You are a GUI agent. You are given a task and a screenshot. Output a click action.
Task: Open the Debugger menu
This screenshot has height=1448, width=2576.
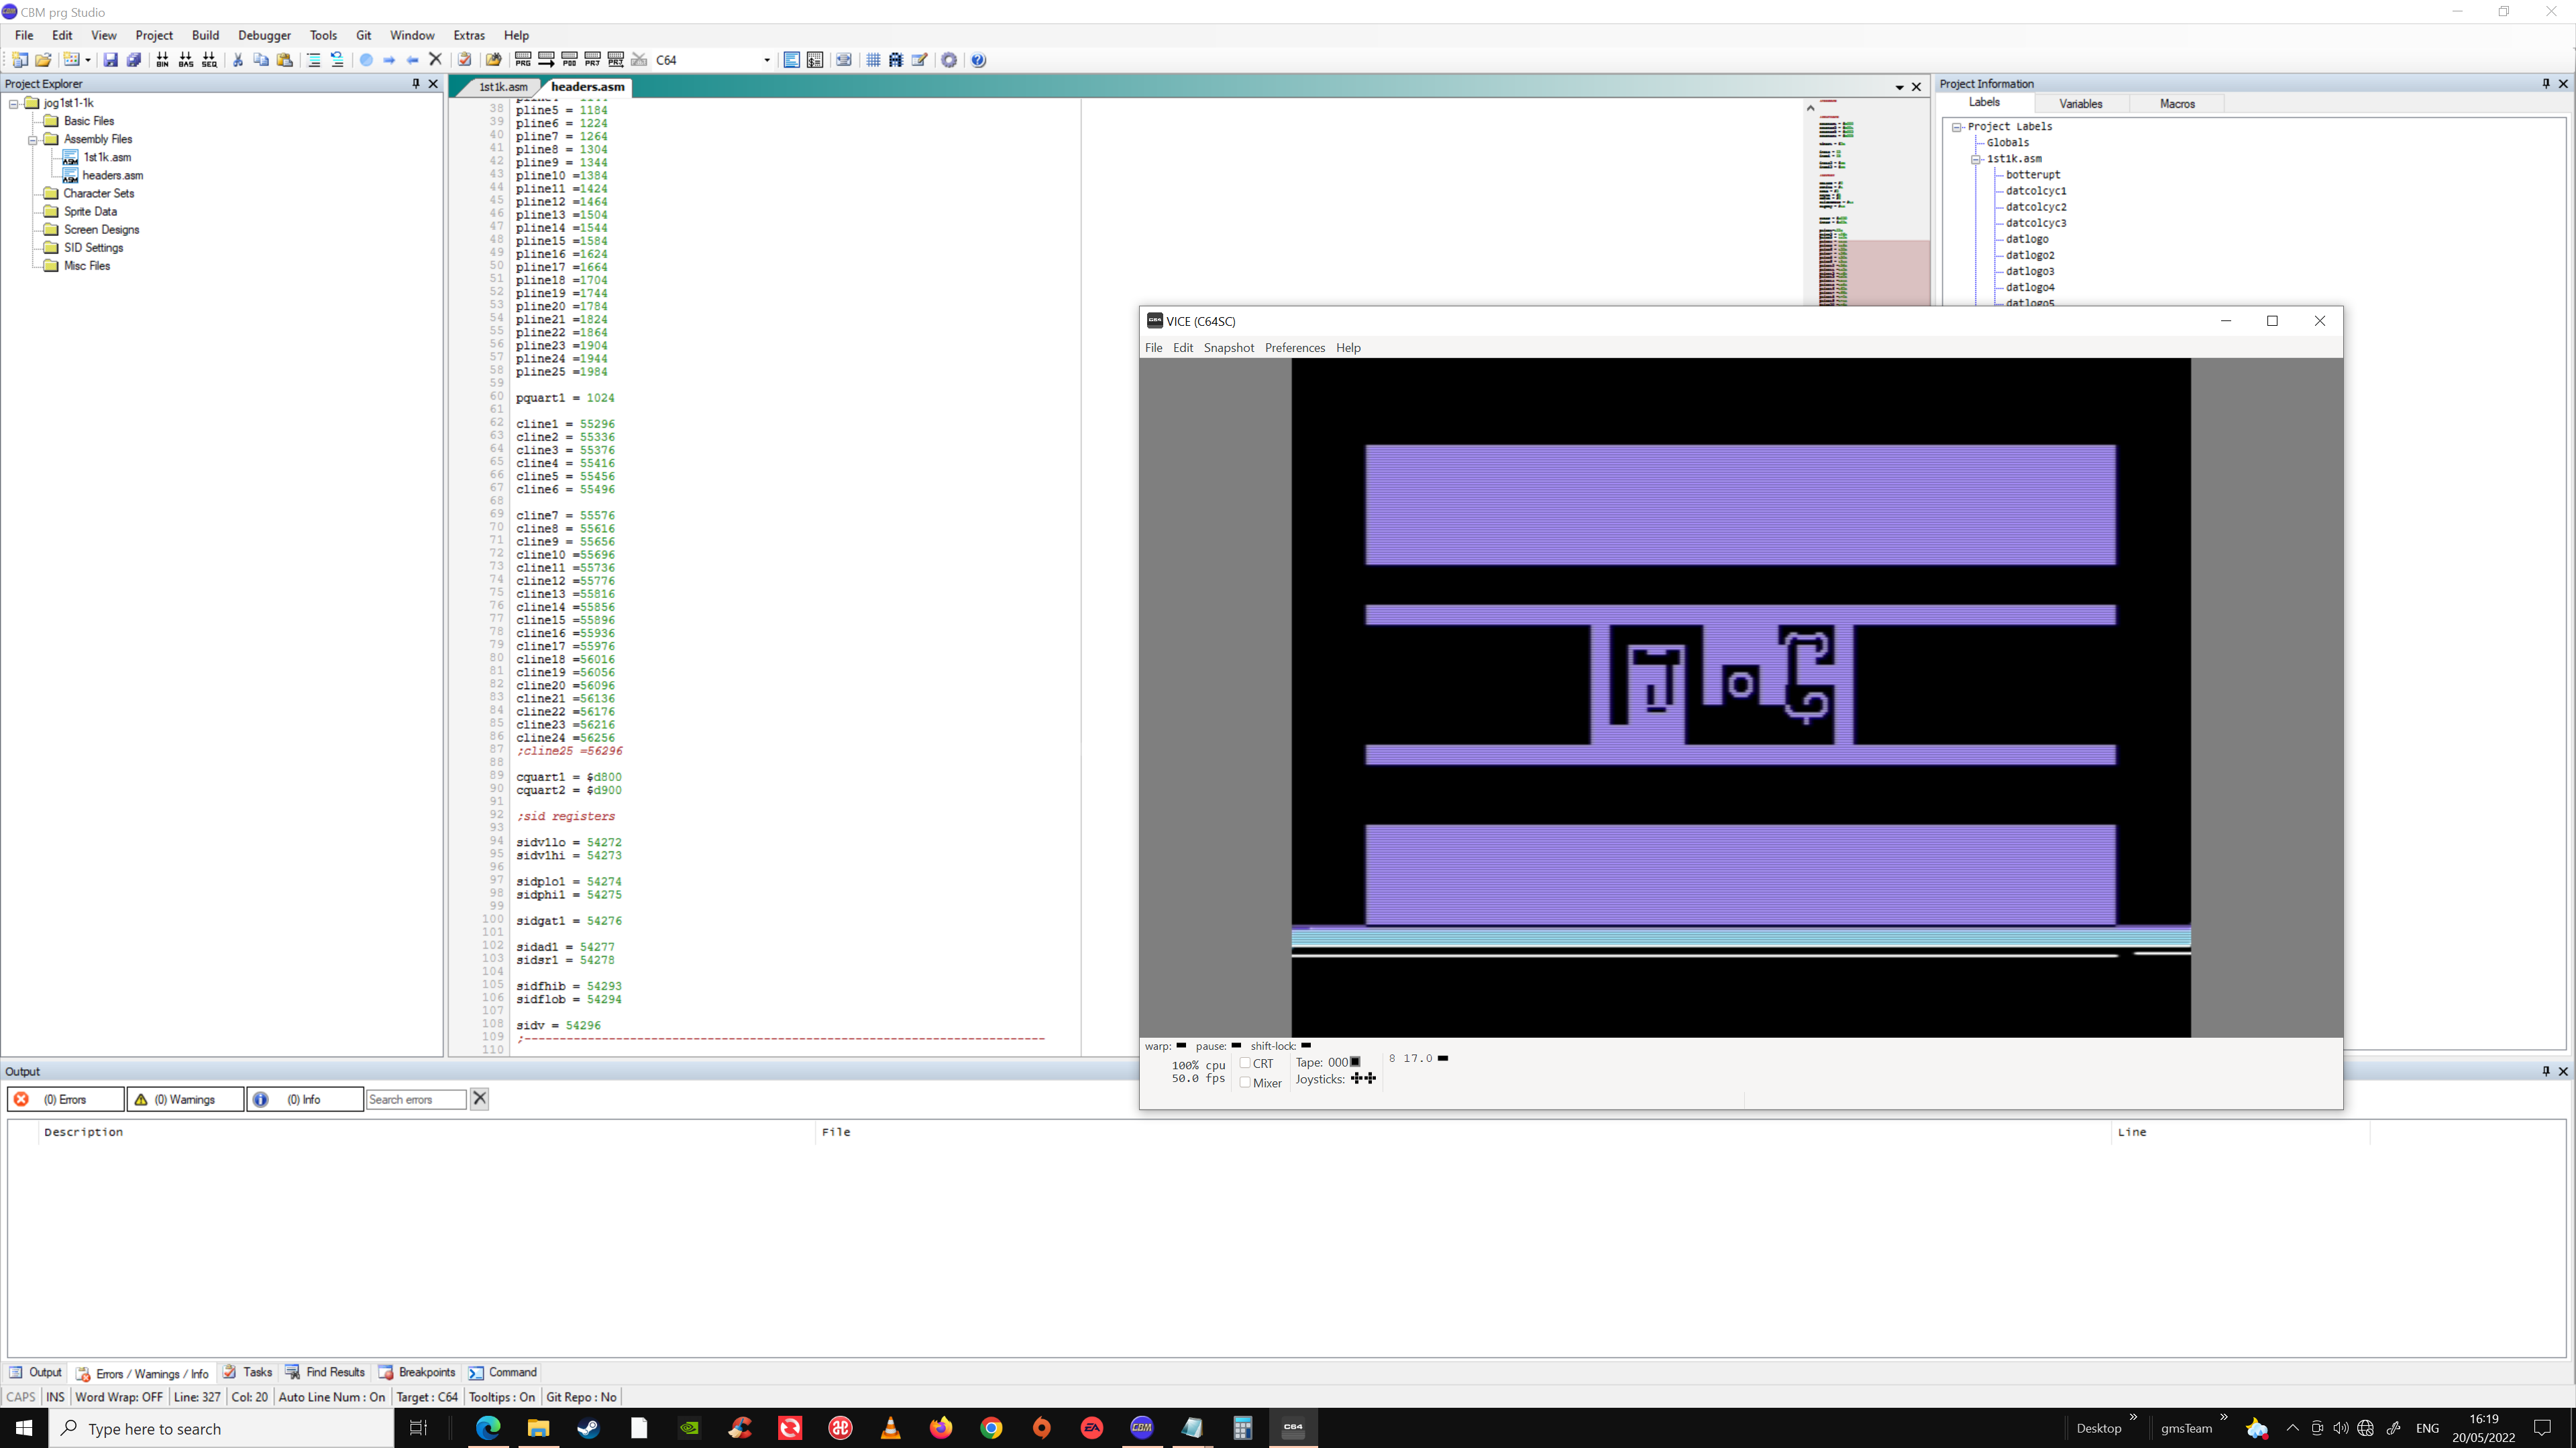264,35
